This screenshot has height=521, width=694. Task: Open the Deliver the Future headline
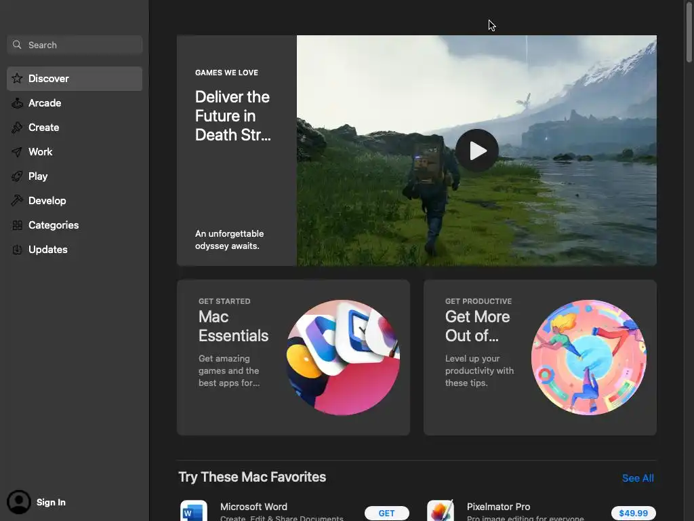(x=233, y=115)
